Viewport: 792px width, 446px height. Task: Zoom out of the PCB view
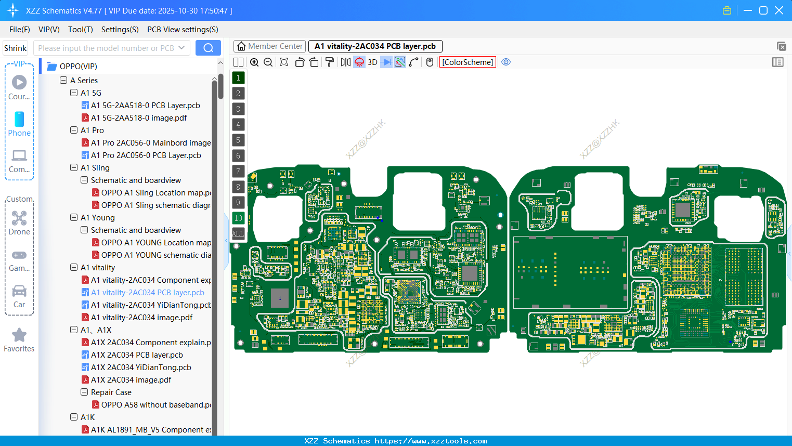point(268,62)
